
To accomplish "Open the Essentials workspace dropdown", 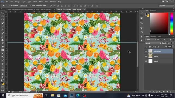I will [166, 6].
